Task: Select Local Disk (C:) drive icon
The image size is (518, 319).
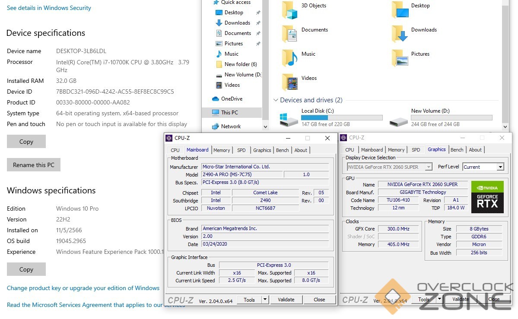Action: (289, 120)
